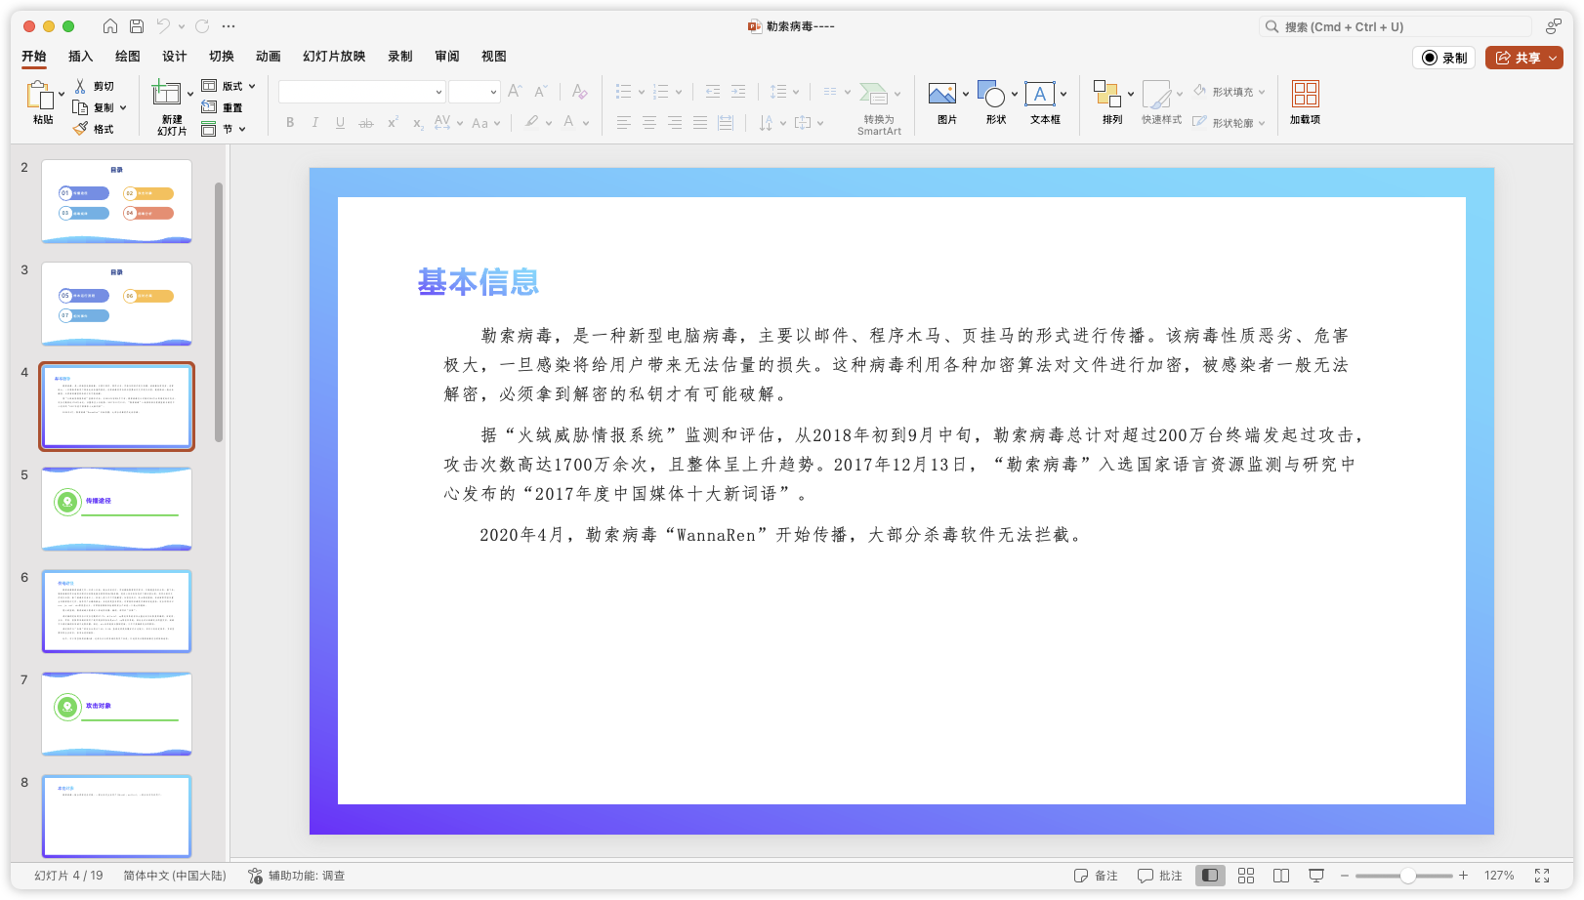Image resolution: width=1584 pixels, height=900 pixels.
Task: Click the New Slide icon
Action: click(167, 95)
